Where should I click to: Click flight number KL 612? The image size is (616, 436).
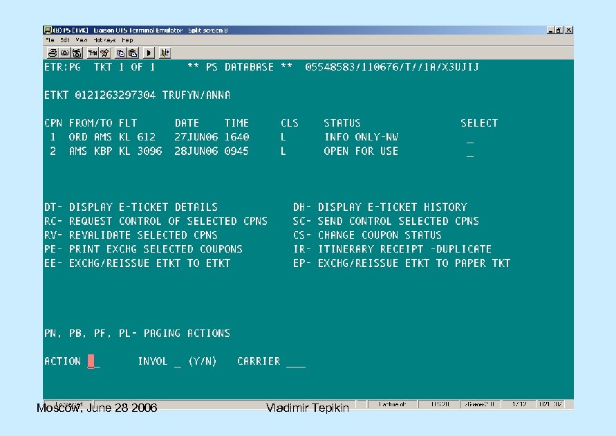pos(137,137)
